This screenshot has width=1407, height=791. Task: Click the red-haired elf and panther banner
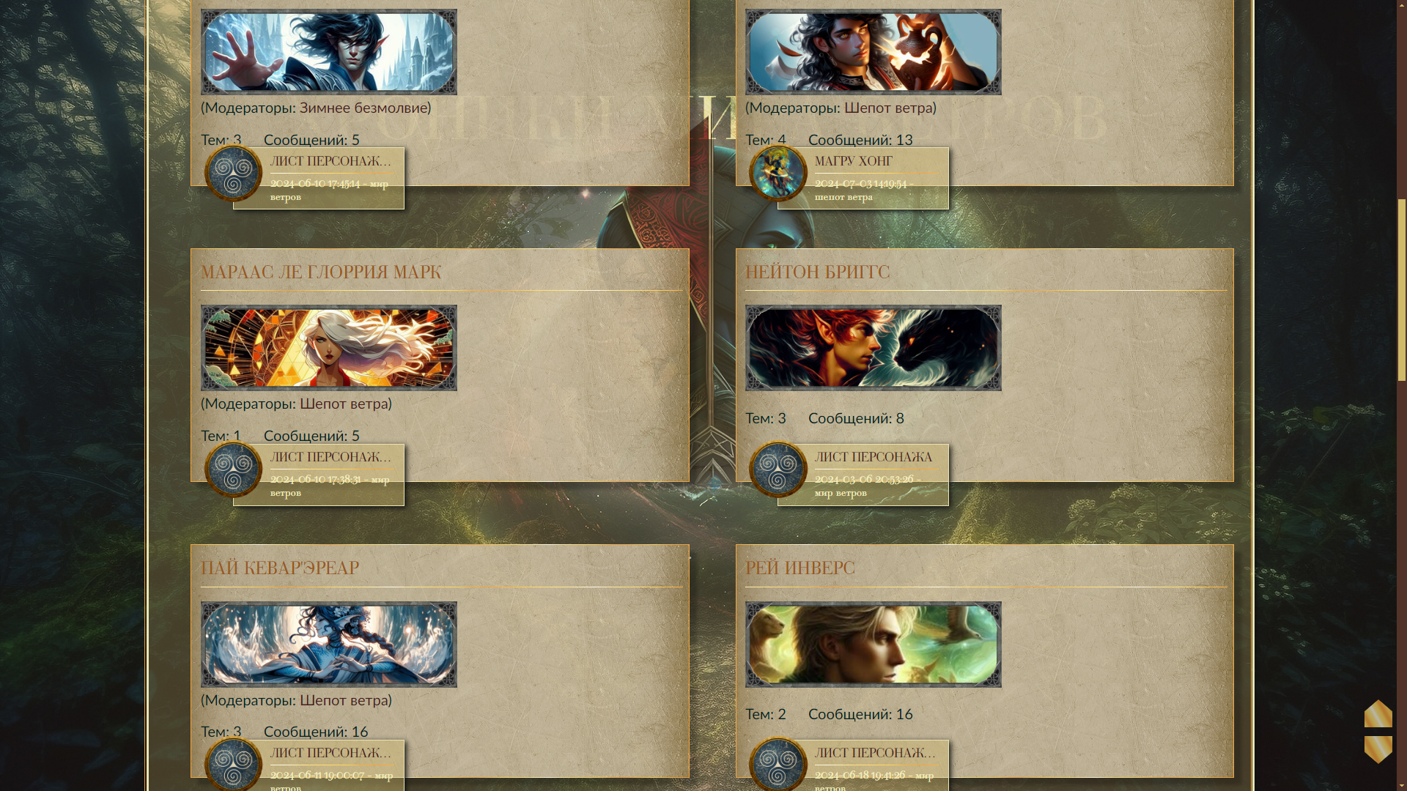(874, 348)
